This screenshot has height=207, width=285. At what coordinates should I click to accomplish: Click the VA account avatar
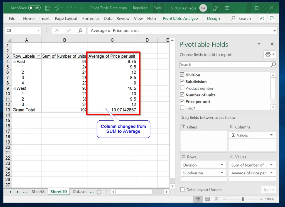[203, 8]
